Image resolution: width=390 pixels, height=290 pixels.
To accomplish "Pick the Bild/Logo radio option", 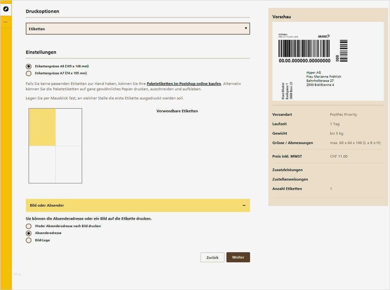I will click(x=29, y=240).
